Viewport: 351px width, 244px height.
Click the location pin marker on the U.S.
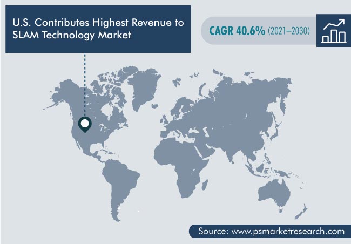pos(85,124)
